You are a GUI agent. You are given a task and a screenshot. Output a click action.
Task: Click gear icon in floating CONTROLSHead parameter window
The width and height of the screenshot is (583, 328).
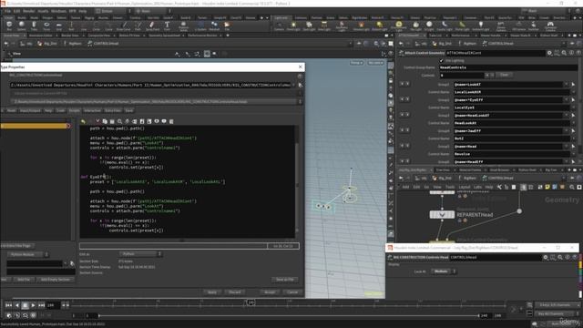tap(546, 257)
